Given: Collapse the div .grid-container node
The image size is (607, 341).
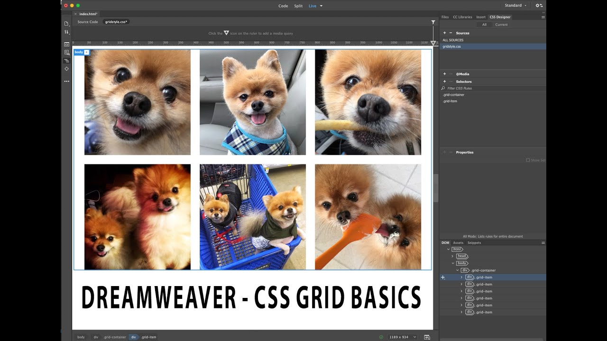Looking at the screenshot, I should pyautogui.click(x=457, y=270).
